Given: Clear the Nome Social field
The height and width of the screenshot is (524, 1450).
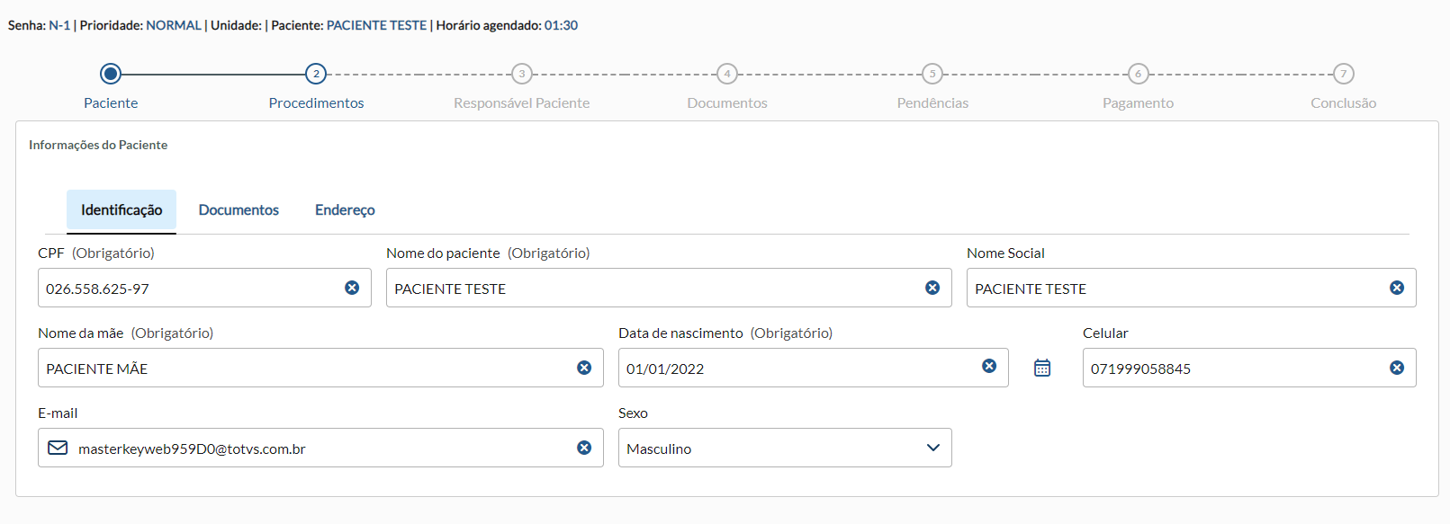Looking at the screenshot, I should click(x=1397, y=288).
